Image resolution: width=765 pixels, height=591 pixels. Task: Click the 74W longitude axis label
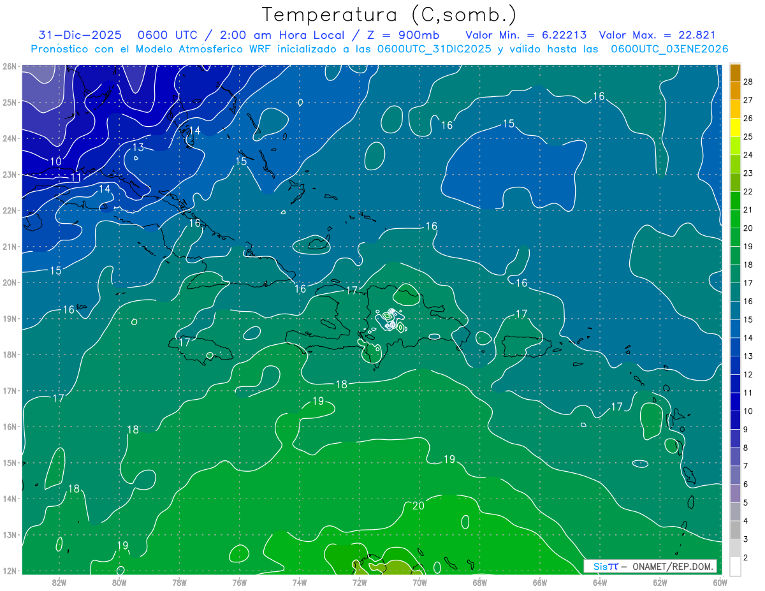click(x=300, y=582)
